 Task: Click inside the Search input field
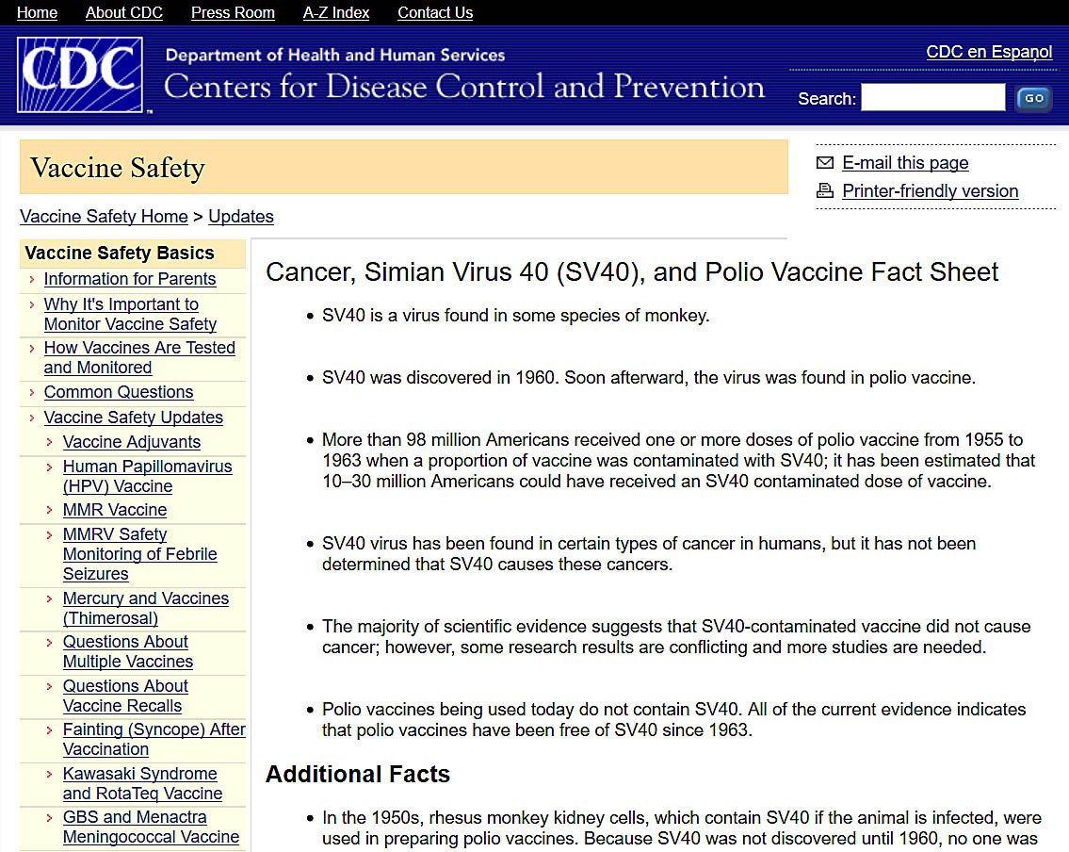tap(932, 98)
